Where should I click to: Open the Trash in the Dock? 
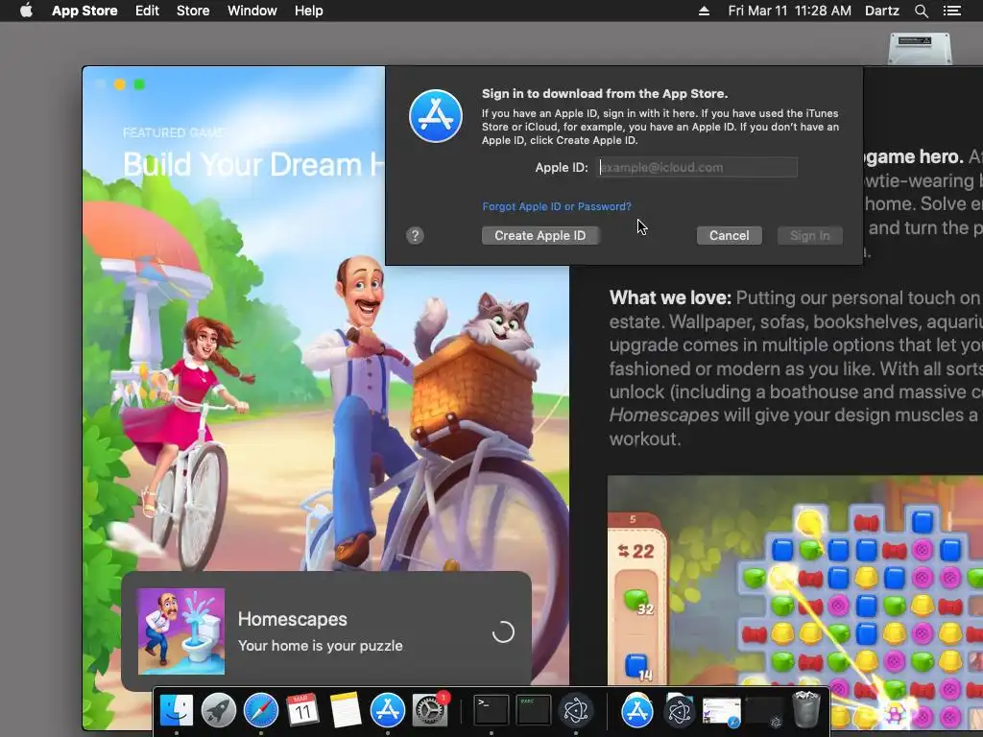tap(806, 709)
